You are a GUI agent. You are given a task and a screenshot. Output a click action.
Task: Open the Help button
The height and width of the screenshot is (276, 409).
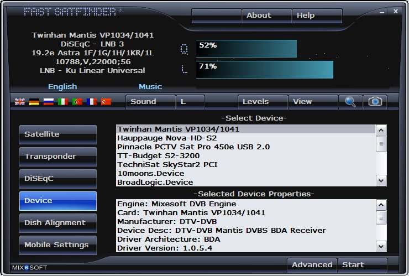[x=317, y=15]
